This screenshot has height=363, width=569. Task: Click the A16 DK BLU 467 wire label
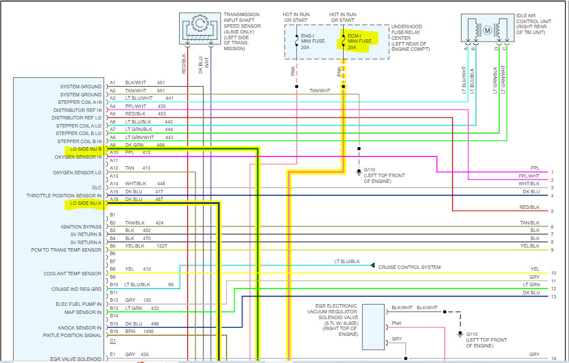click(x=136, y=199)
